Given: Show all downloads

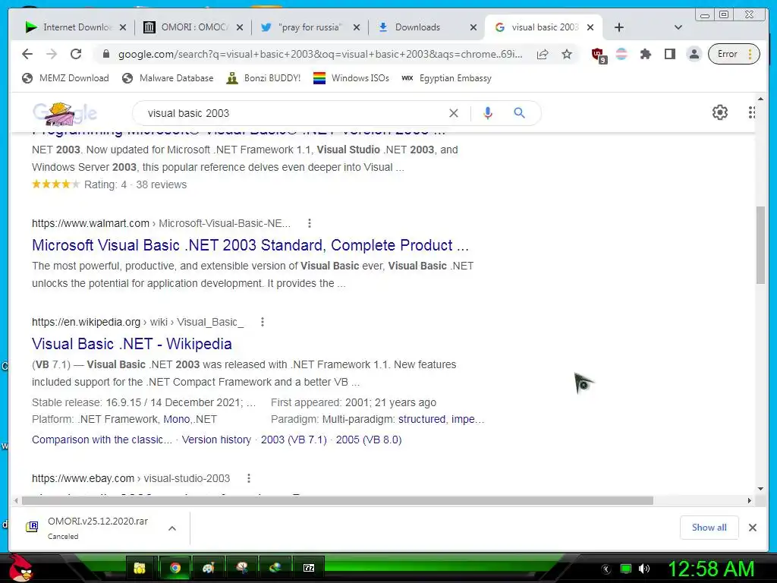Looking at the screenshot, I should [x=709, y=528].
